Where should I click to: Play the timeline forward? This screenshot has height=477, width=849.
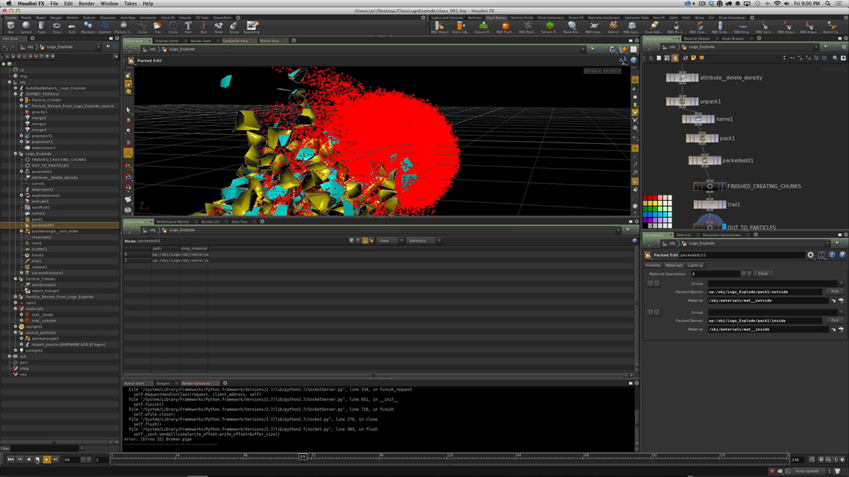tap(46, 459)
